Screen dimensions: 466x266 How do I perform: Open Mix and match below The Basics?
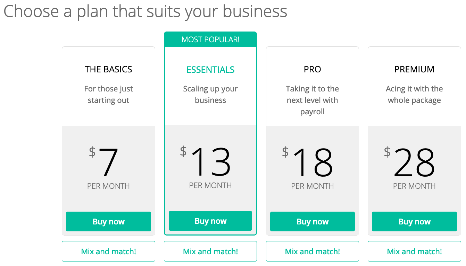tap(108, 251)
